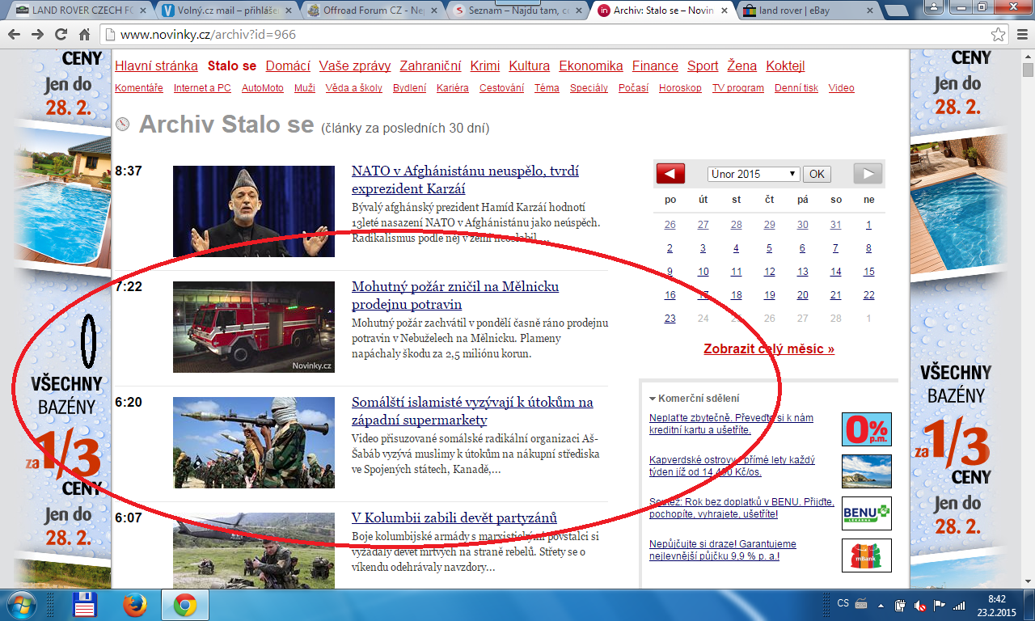Open the browser home page icon
The height and width of the screenshot is (621, 1035).
coord(84,35)
